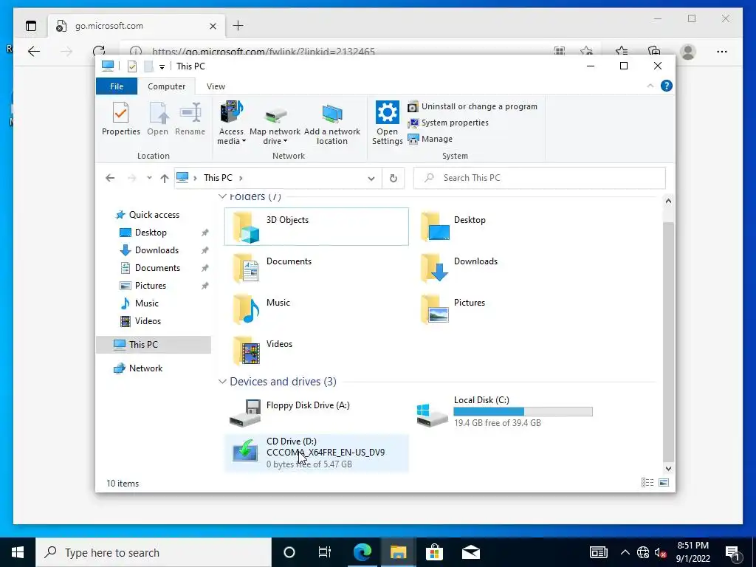The width and height of the screenshot is (756, 567).
Task: Select Network in navigation pane
Action: click(145, 368)
